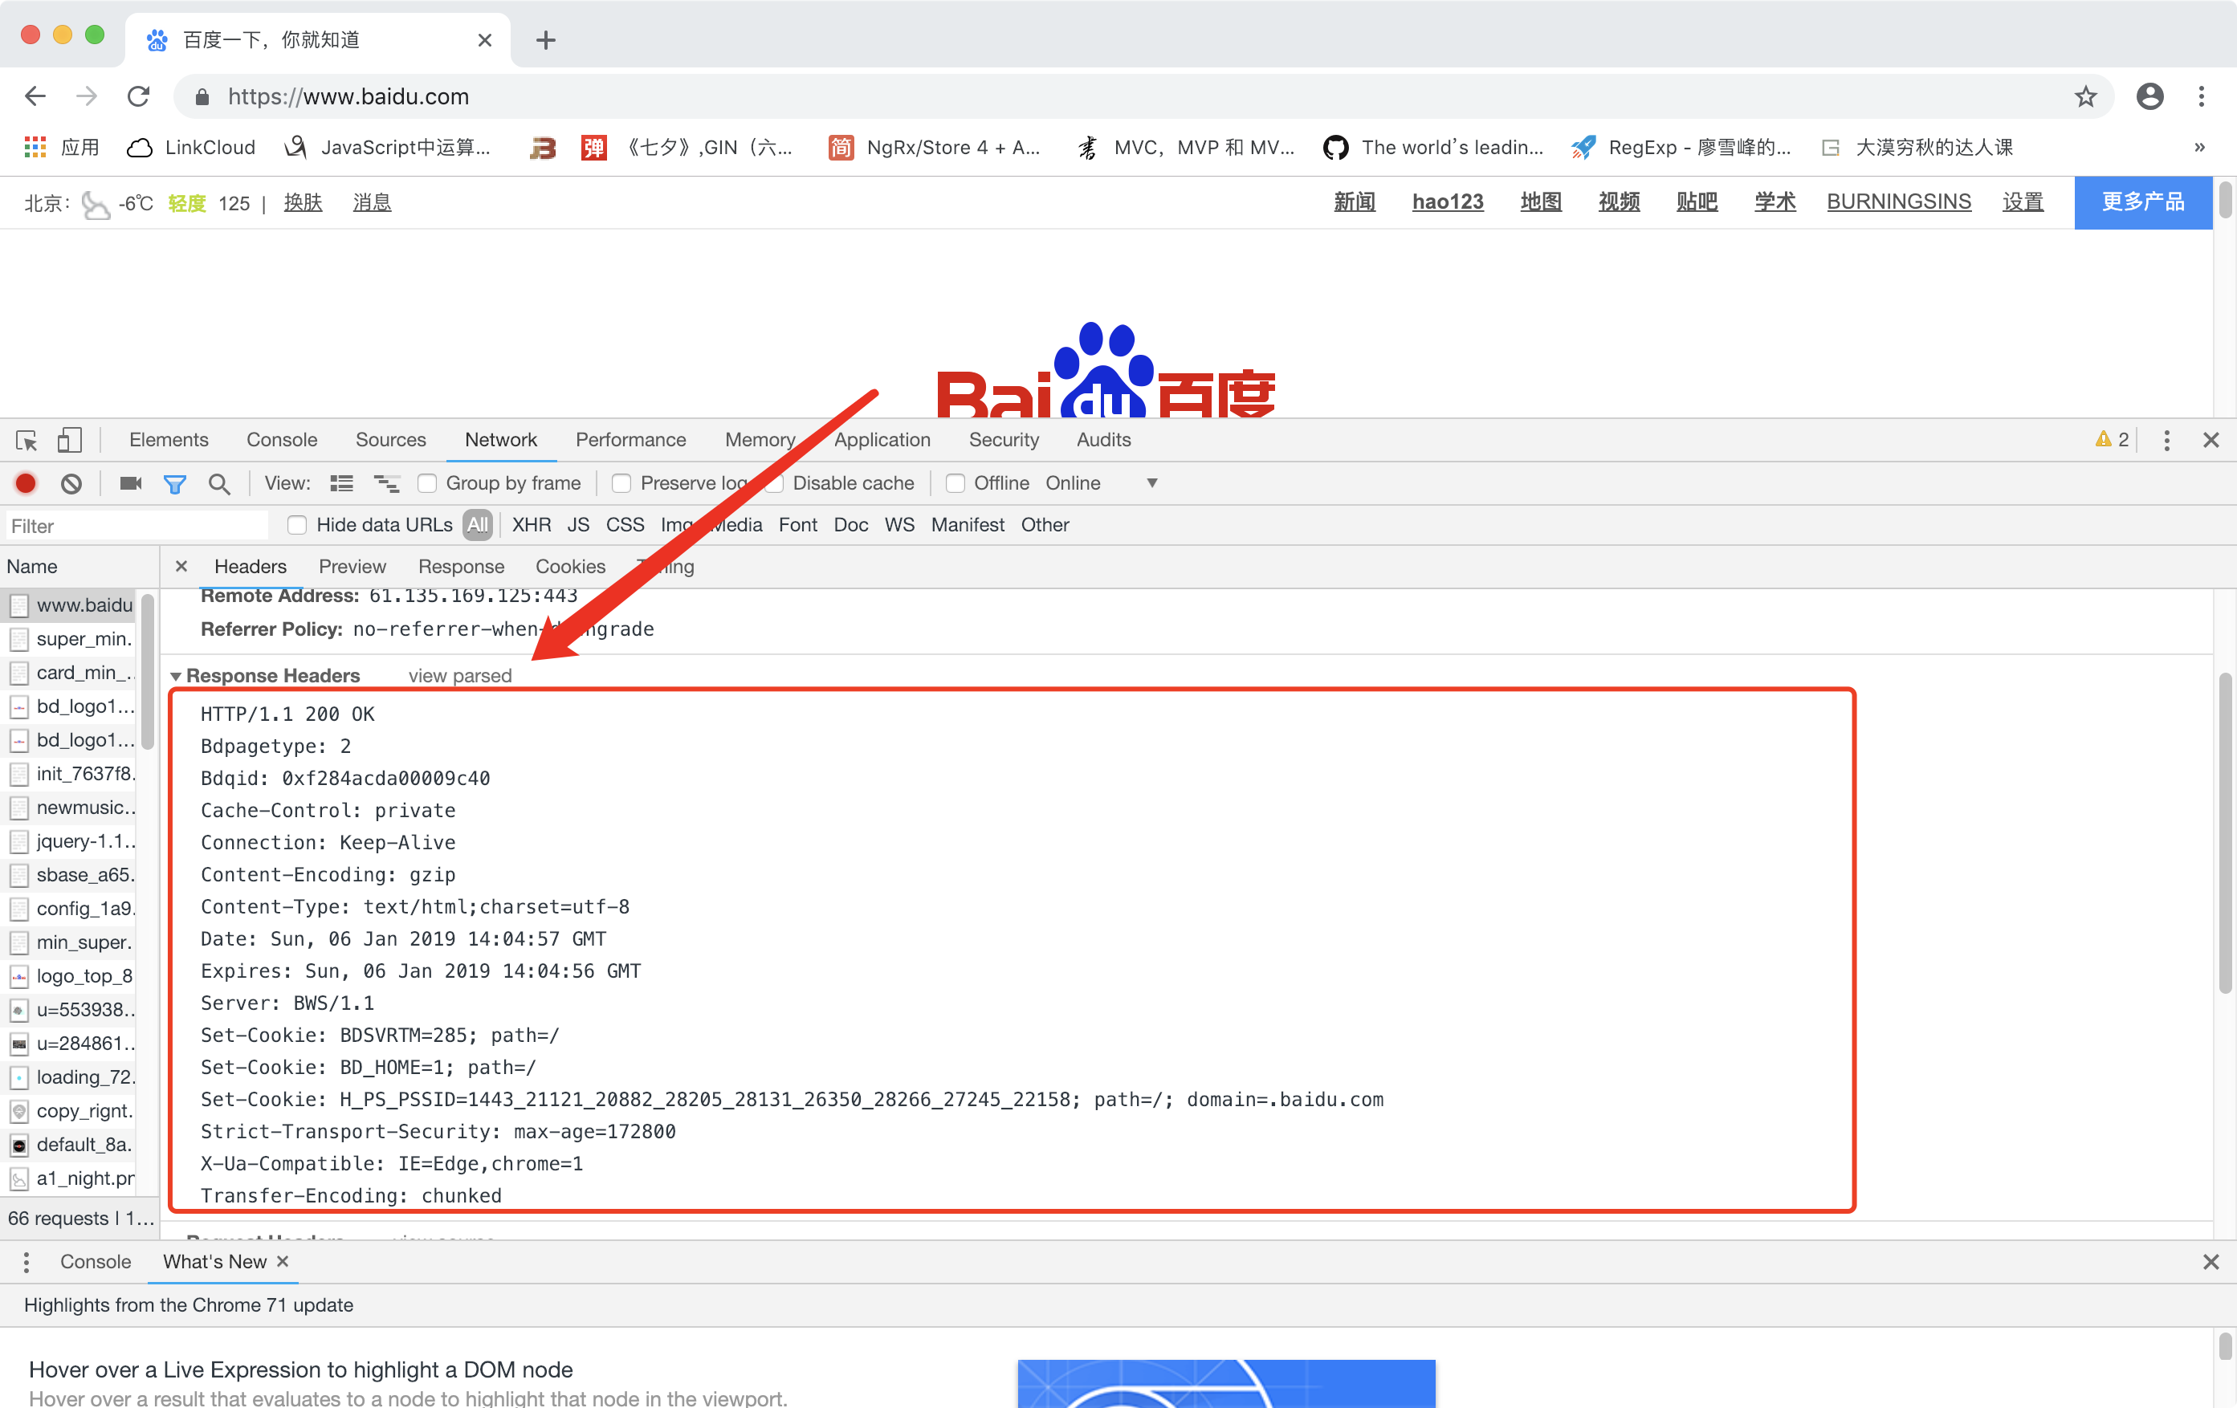
Task: Open the DevTools customize three-dot menu
Action: click(x=2166, y=440)
